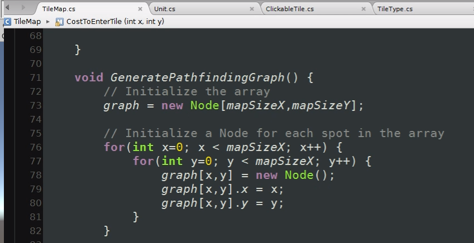This screenshot has height=243, width=474.
Task: Click the closing brace on line 69
Action: 78,50
